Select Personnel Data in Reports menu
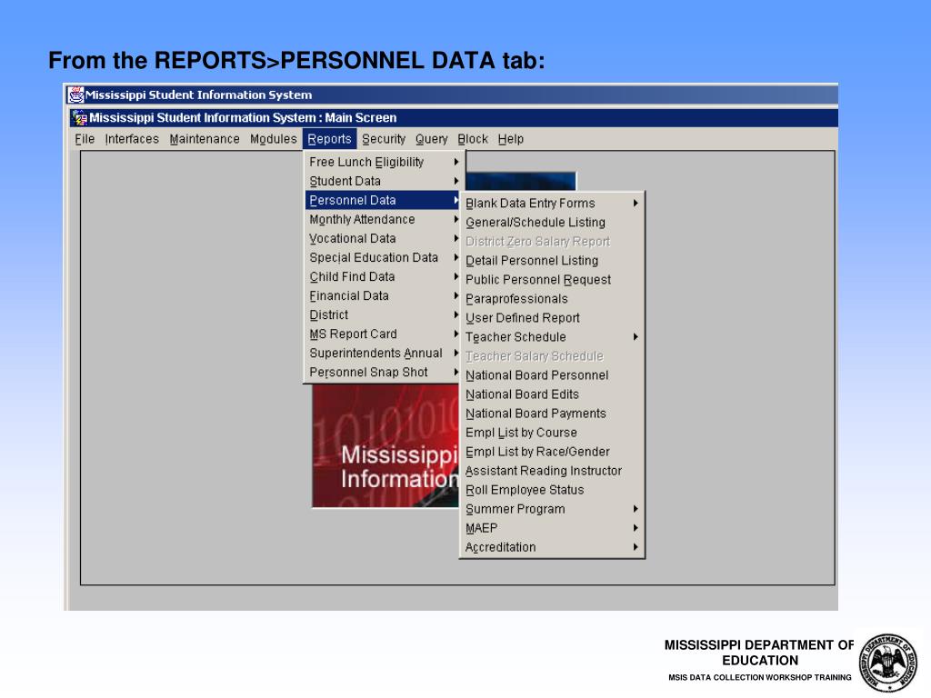931x698 pixels. 384,200
